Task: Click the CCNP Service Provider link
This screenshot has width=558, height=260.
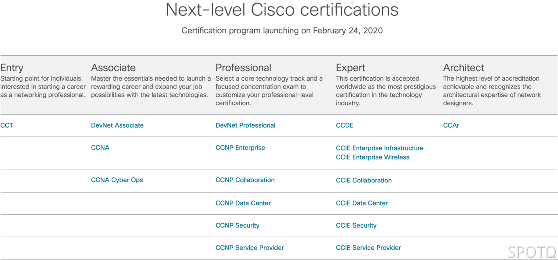Action: click(x=250, y=248)
